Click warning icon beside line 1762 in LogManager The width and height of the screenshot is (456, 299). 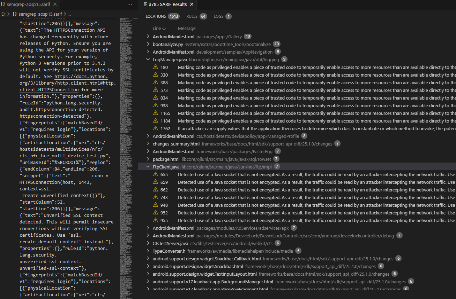click(156, 128)
